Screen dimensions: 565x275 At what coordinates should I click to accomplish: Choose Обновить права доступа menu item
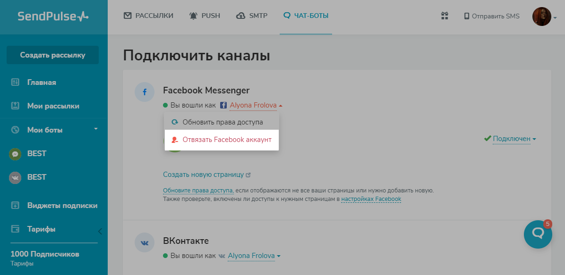[x=222, y=122]
